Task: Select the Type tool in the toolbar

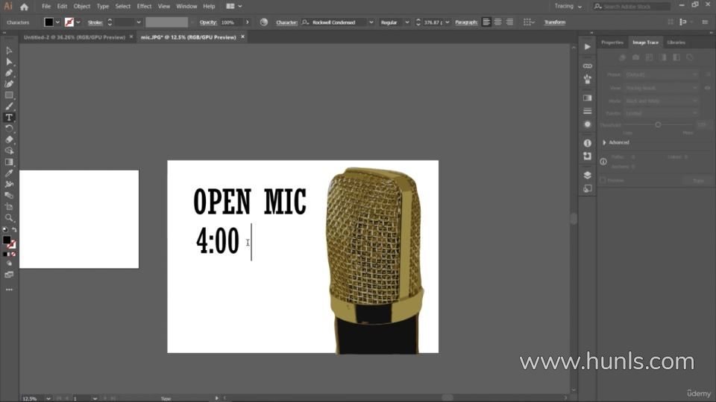Action: click(9, 118)
